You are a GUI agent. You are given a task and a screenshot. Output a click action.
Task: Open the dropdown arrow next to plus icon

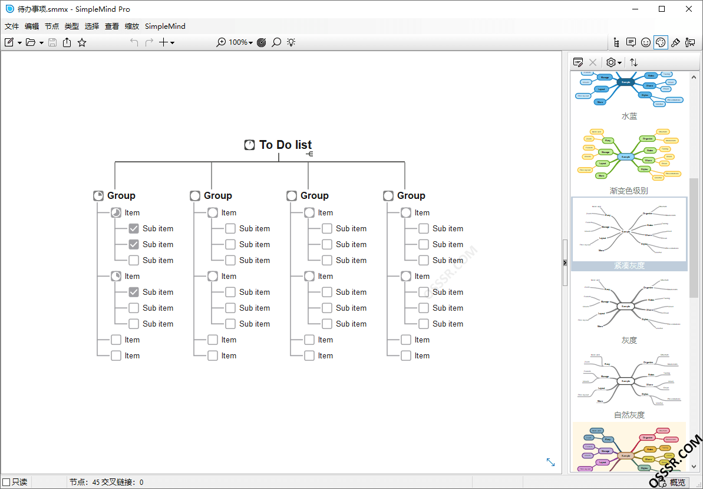point(173,43)
